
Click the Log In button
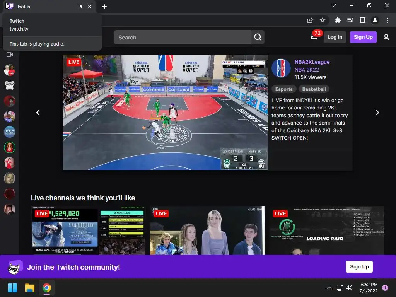(335, 37)
